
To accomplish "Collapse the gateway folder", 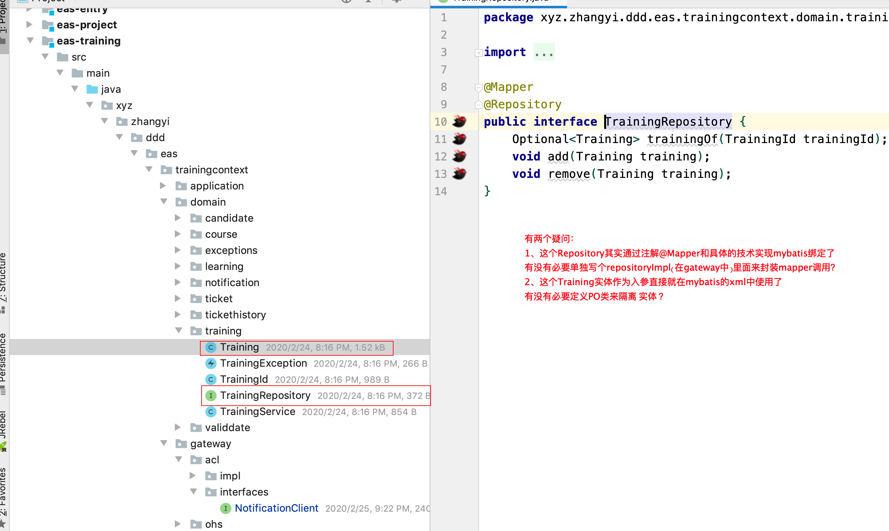I will [x=164, y=443].
